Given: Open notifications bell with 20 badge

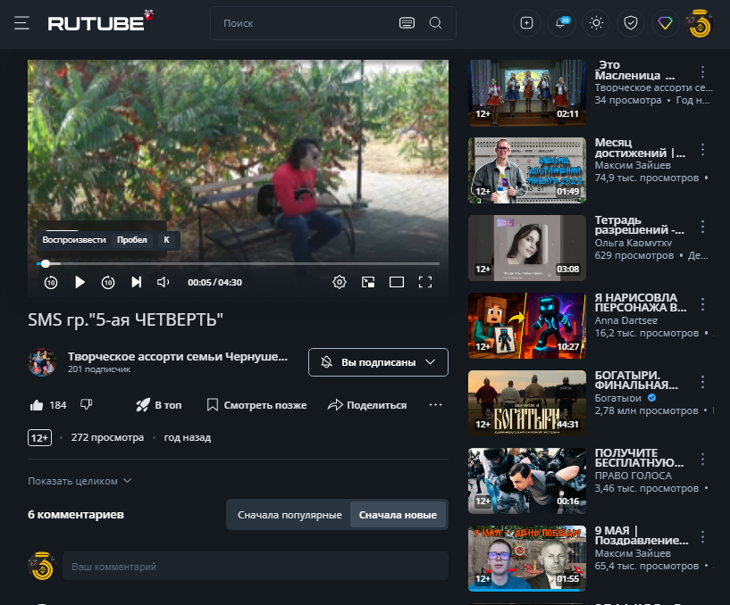Looking at the screenshot, I should tap(561, 23).
